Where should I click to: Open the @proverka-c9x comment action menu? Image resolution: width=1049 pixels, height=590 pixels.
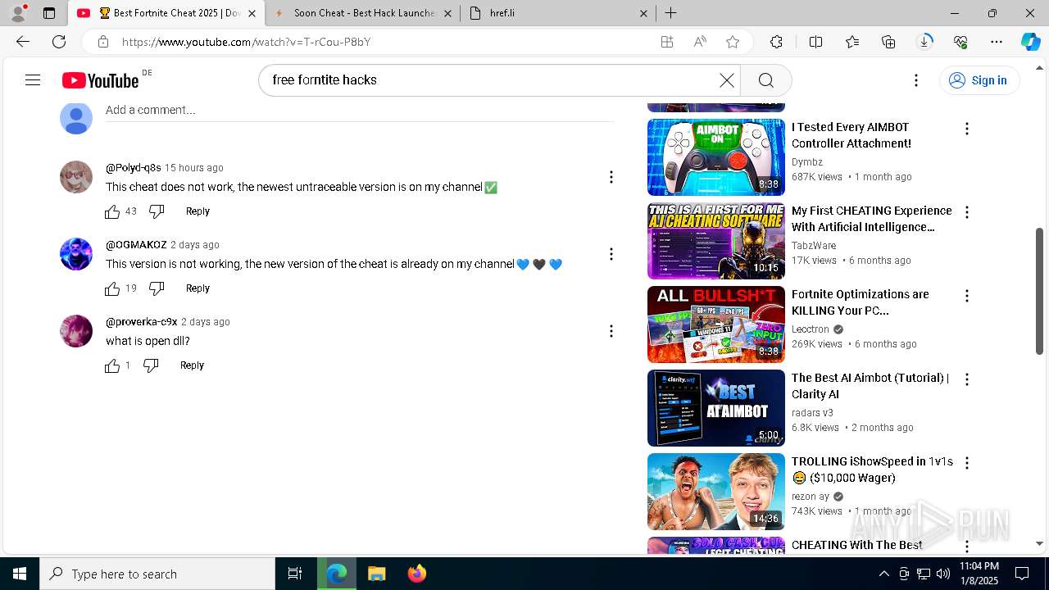pos(611,331)
